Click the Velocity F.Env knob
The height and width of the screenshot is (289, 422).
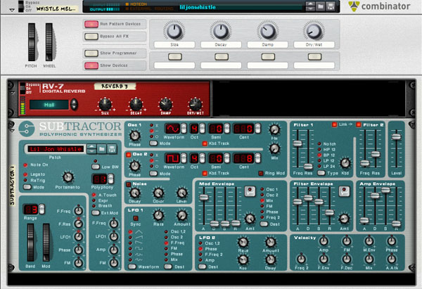click(x=324, y=259)
